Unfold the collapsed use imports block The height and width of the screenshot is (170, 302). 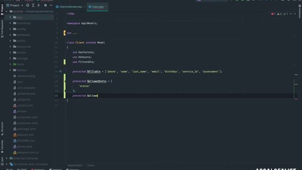point(75,33)
